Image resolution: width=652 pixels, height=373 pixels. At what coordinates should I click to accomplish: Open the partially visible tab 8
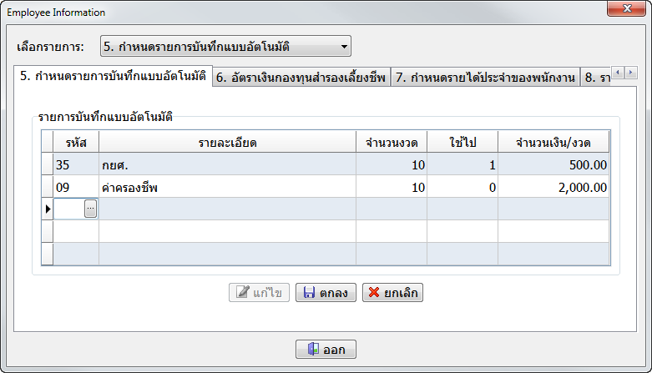coord(596,78)
